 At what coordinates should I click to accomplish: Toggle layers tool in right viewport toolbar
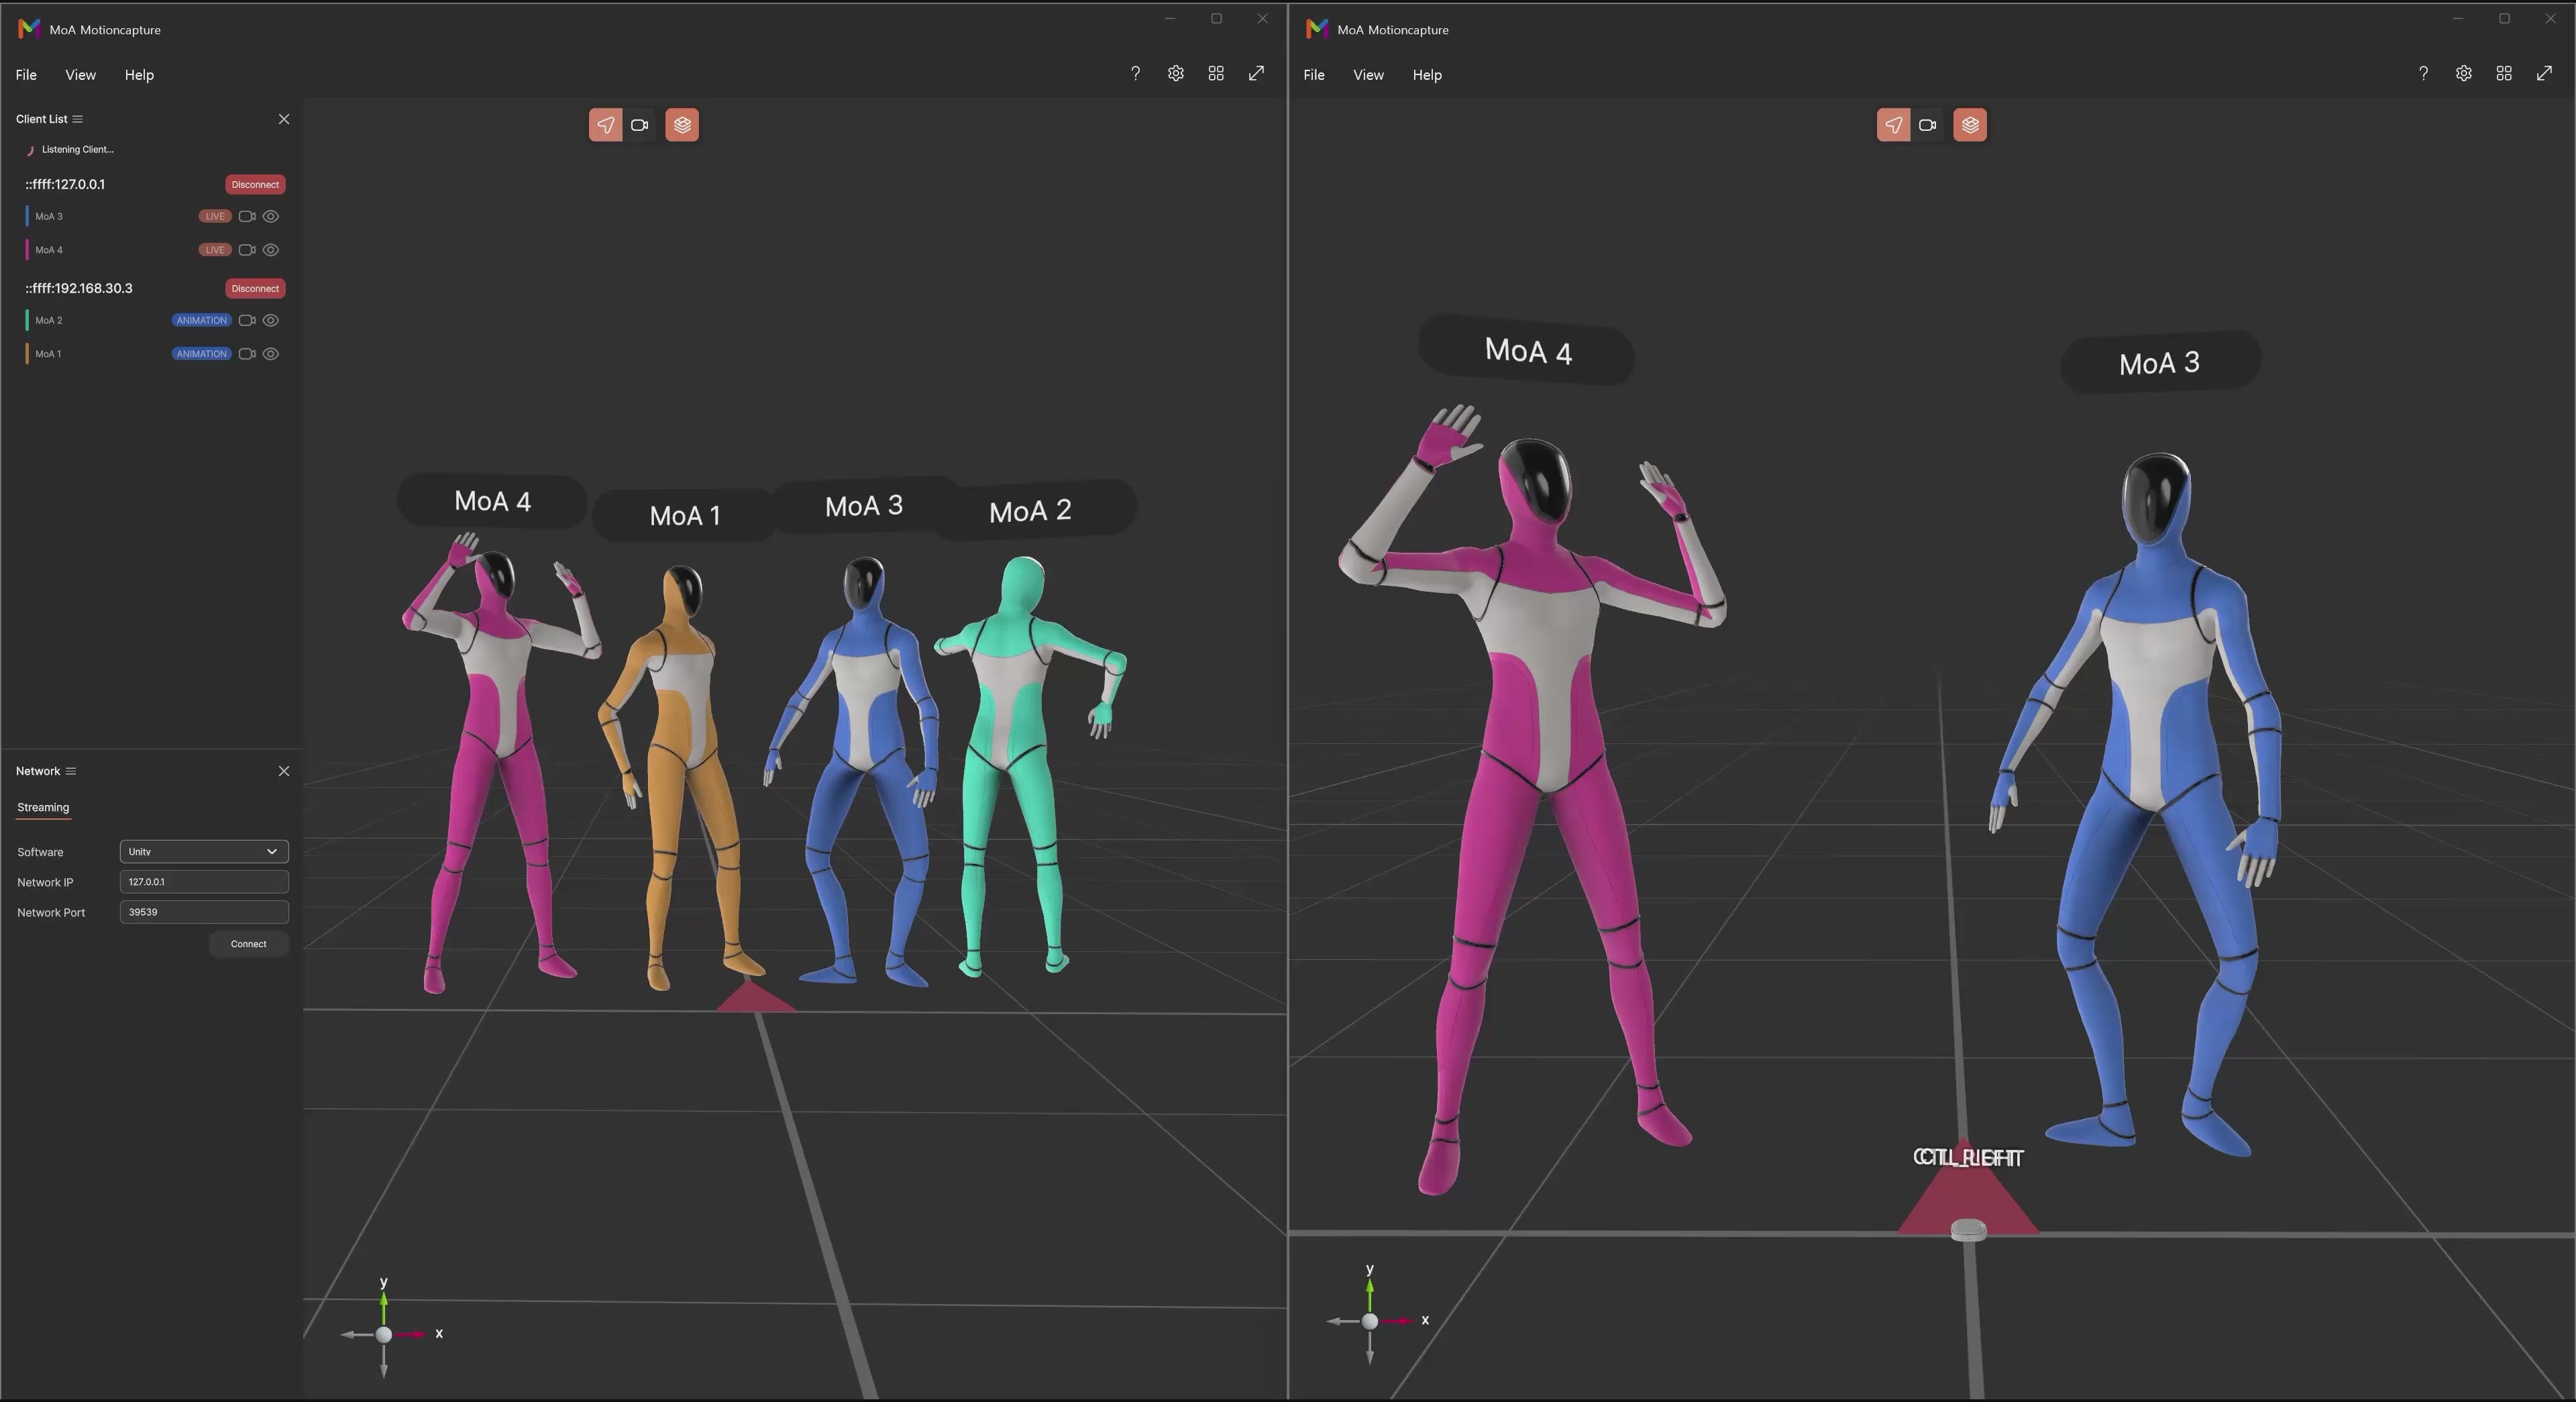(1970, 125)
